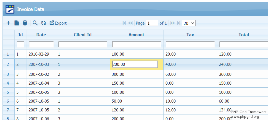Click the plus icon to add record
Screen dimensions: 268x120
pyautogui.click(x=8, y=23)
